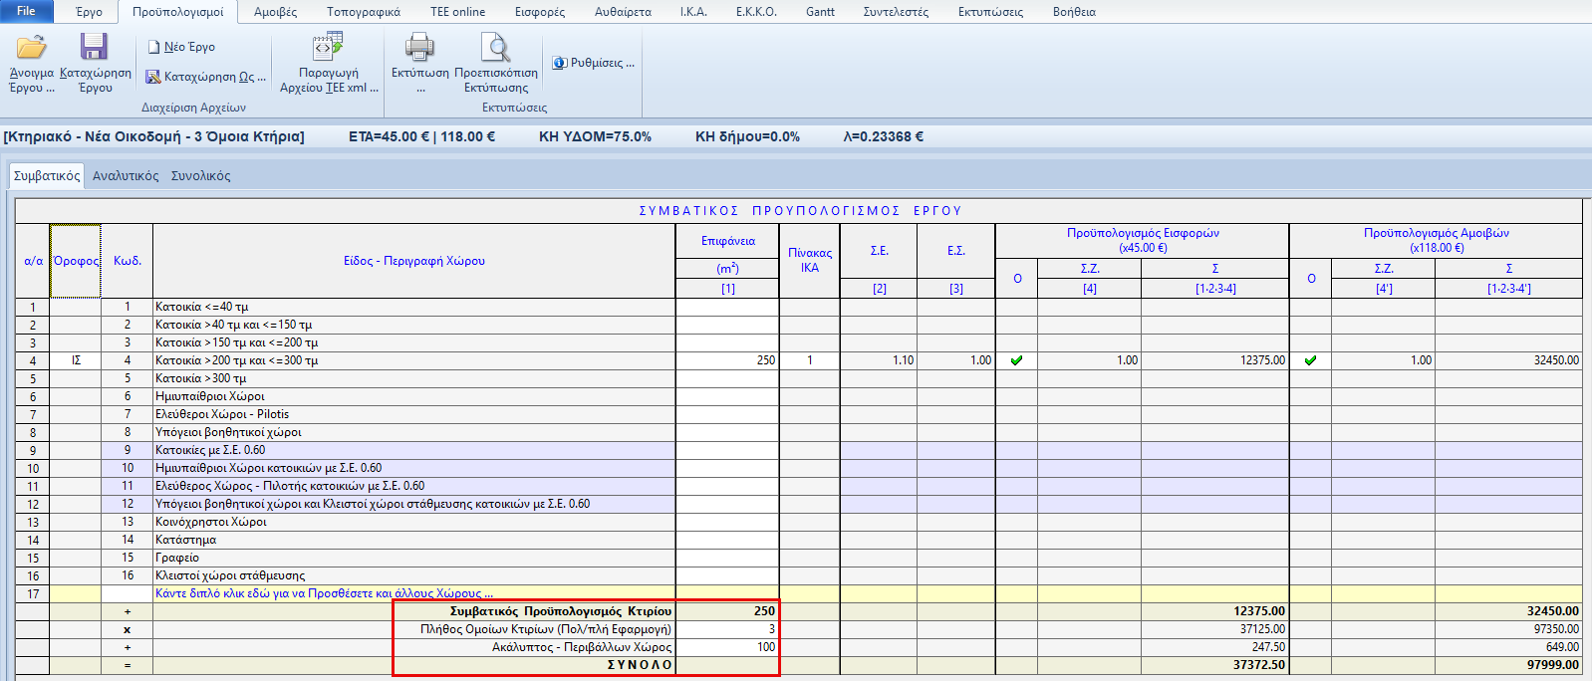This screenshot has width=1592, height=681.
Task: Select the Συνολικός budget tab
Action: (x=200, y=176)
